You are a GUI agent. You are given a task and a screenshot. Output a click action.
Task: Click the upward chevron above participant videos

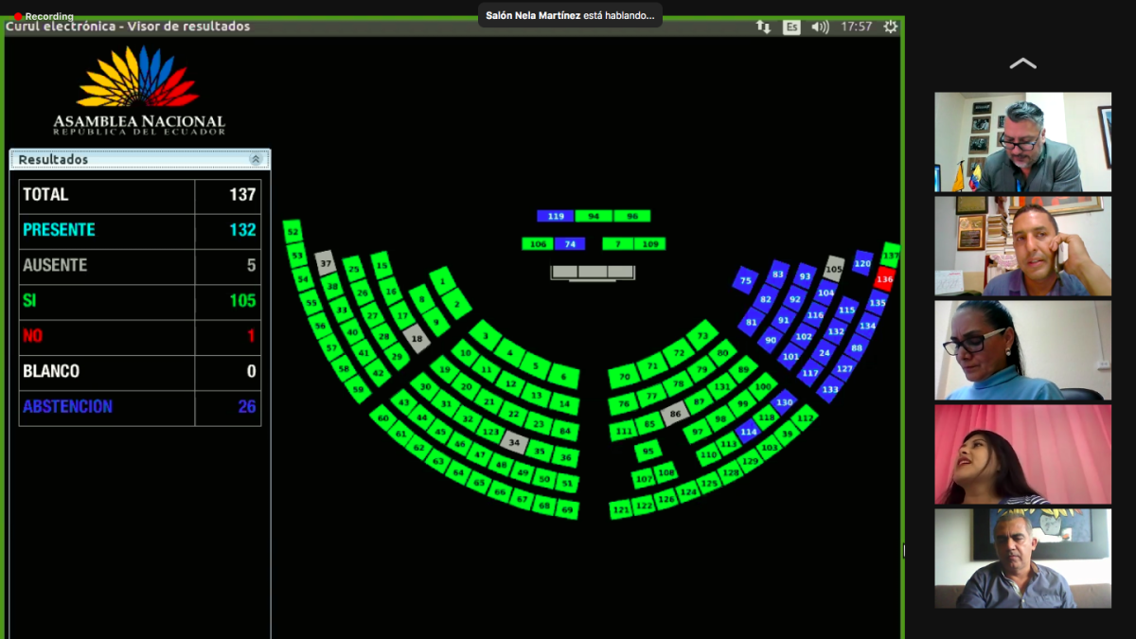pyautogui.click(x=1022, y=63)
